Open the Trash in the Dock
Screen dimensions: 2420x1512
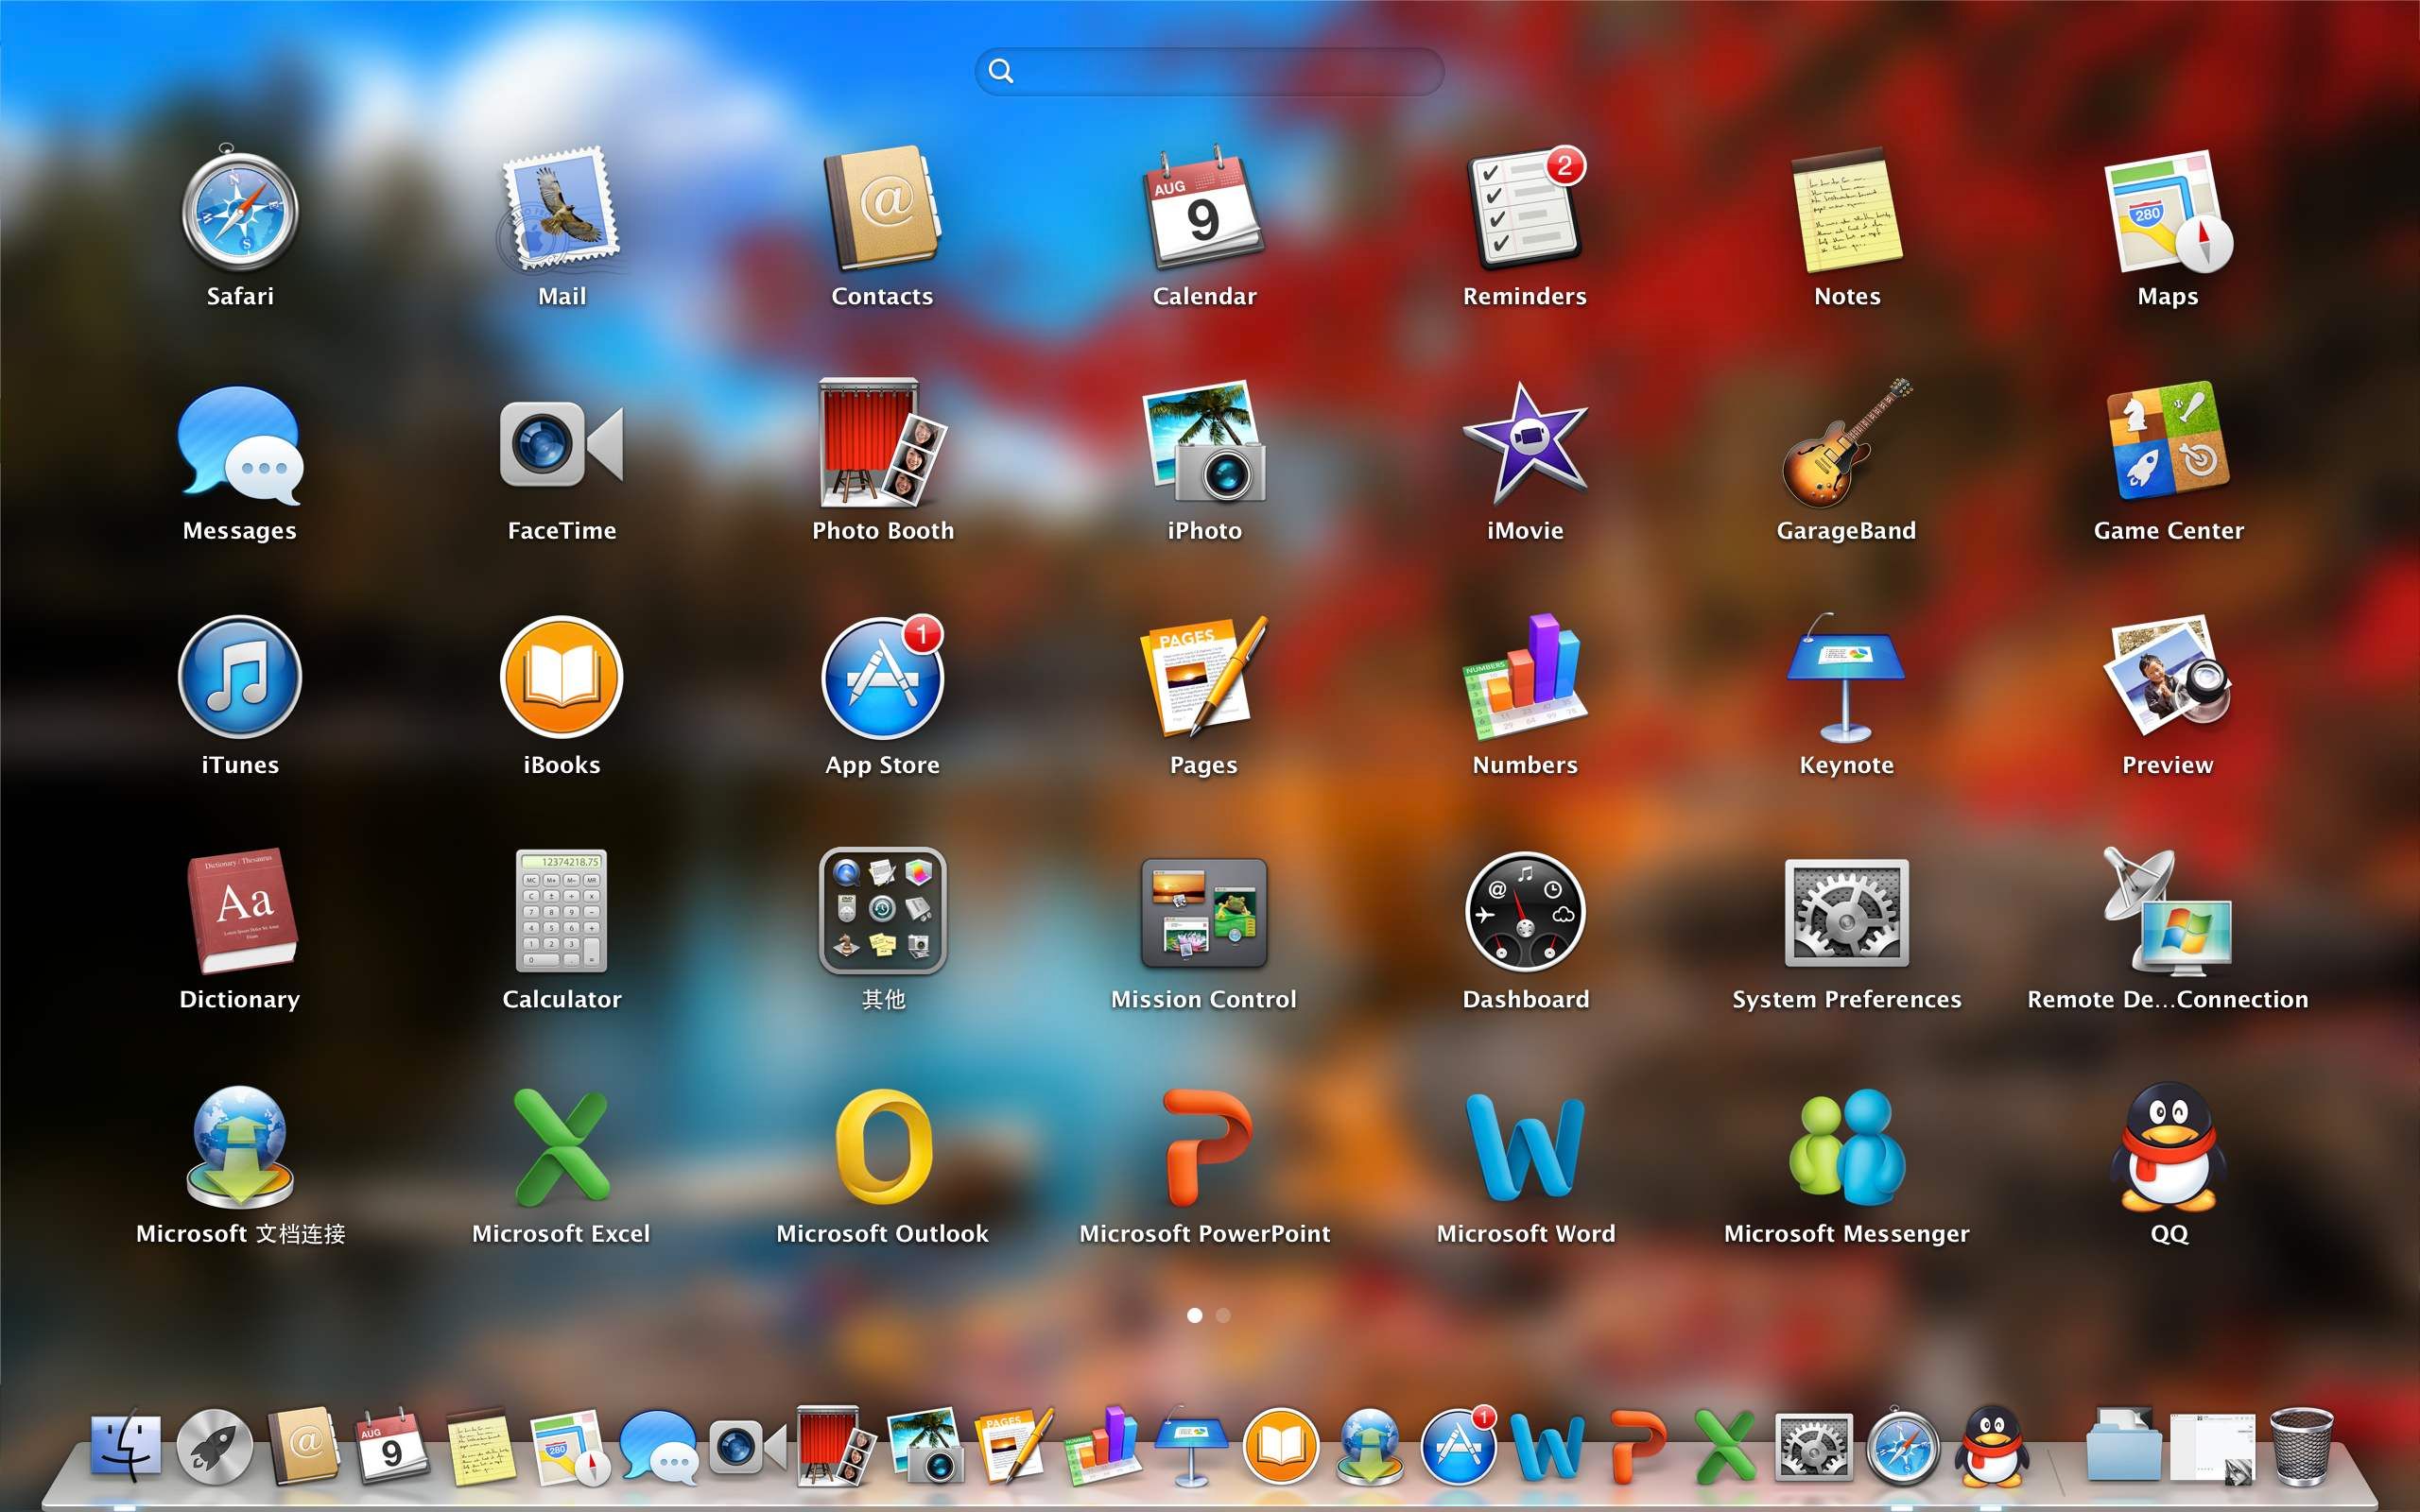click(x=2301, y=1446)
